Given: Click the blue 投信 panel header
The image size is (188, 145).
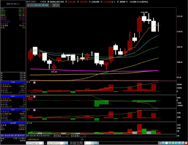Looking at the screenshot, I should point(13,96).
